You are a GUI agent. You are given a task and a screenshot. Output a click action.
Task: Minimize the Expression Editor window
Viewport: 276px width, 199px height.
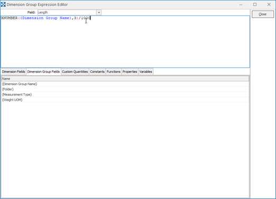pos(241,5)
